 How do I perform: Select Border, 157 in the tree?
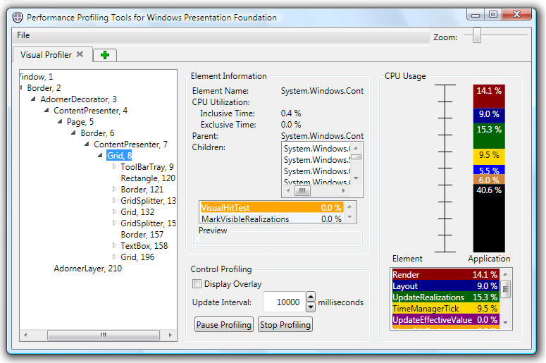tap(142, 235)
